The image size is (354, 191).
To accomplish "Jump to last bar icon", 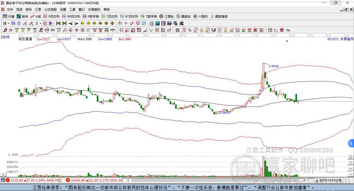I will click(64, 23).
